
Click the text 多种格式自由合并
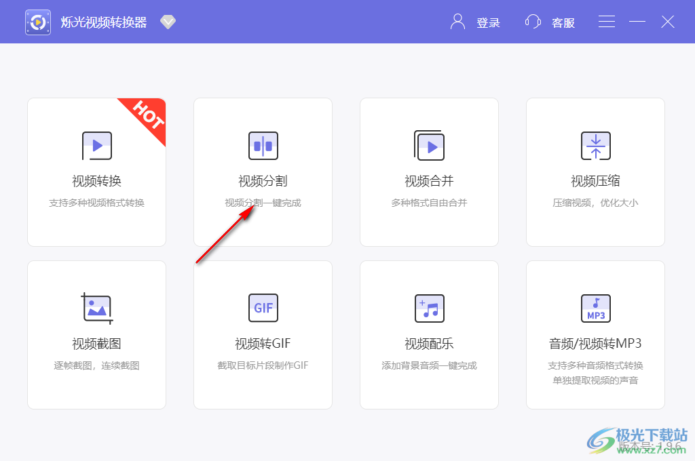coord(429,203)
